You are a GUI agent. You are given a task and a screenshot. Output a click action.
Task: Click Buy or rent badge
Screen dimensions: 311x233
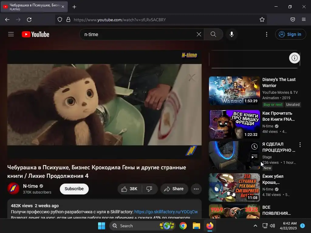273,104
